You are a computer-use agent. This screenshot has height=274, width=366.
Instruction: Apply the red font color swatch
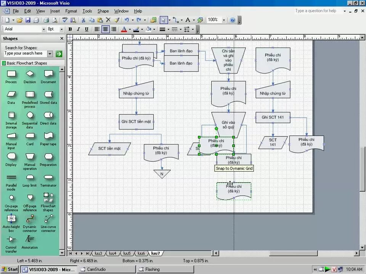tap(124, 29)
